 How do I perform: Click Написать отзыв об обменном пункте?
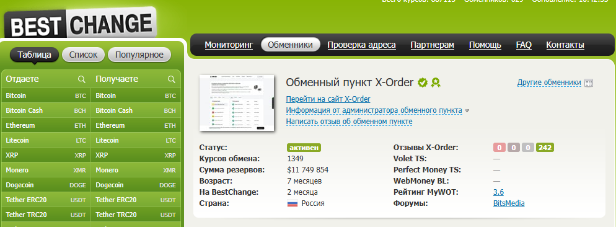(x=350, y=122)
